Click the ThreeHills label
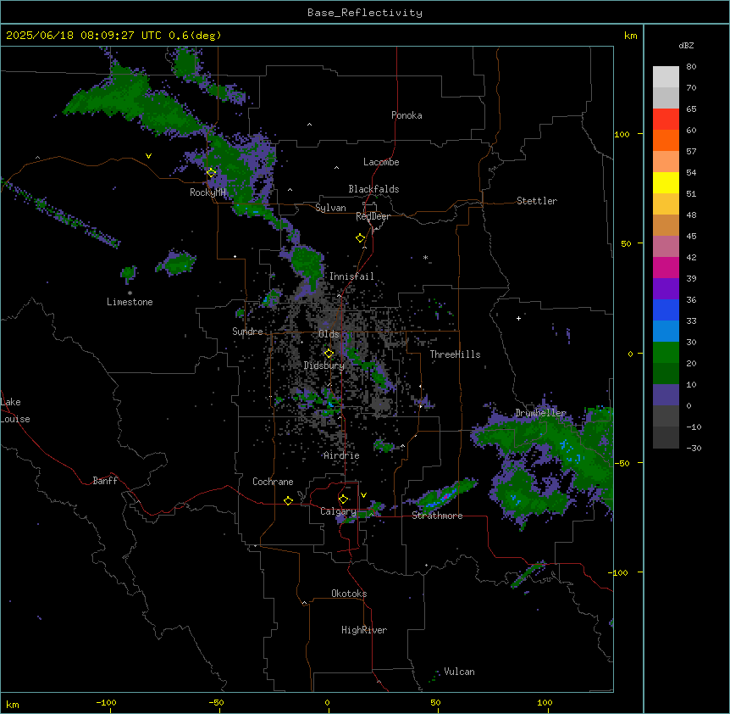Viewport: 730px width, 714px height. pos(455,354)
